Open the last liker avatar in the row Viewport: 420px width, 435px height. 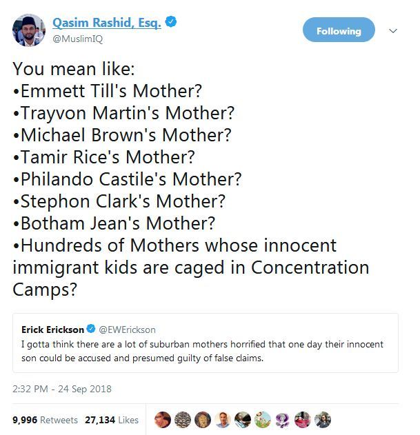click(323, 419)
